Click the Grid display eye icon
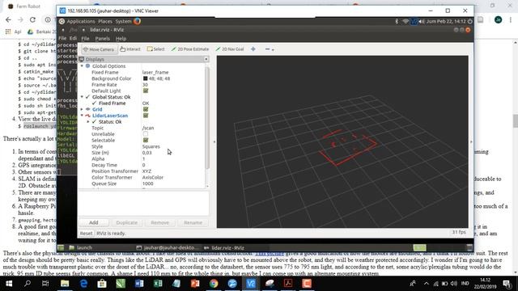 (x=88, y=109)
